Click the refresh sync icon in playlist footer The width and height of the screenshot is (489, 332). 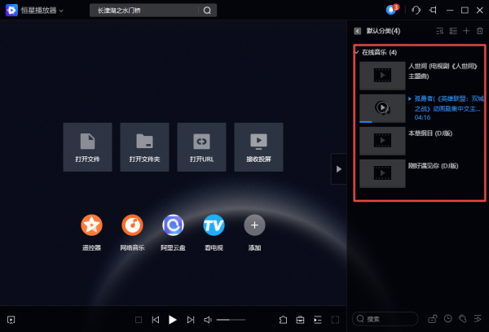(x=462, y=319)
